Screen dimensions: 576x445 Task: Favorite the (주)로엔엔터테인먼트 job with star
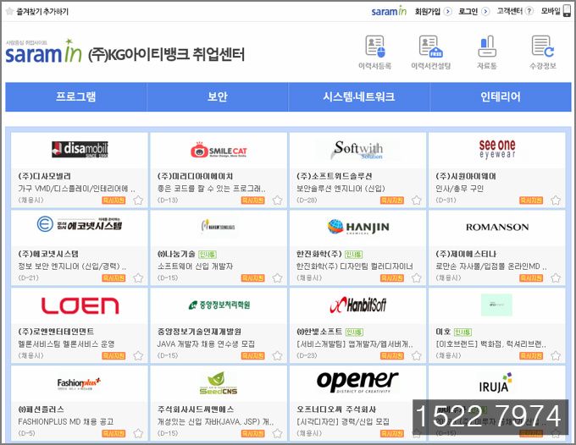[138, 356]
